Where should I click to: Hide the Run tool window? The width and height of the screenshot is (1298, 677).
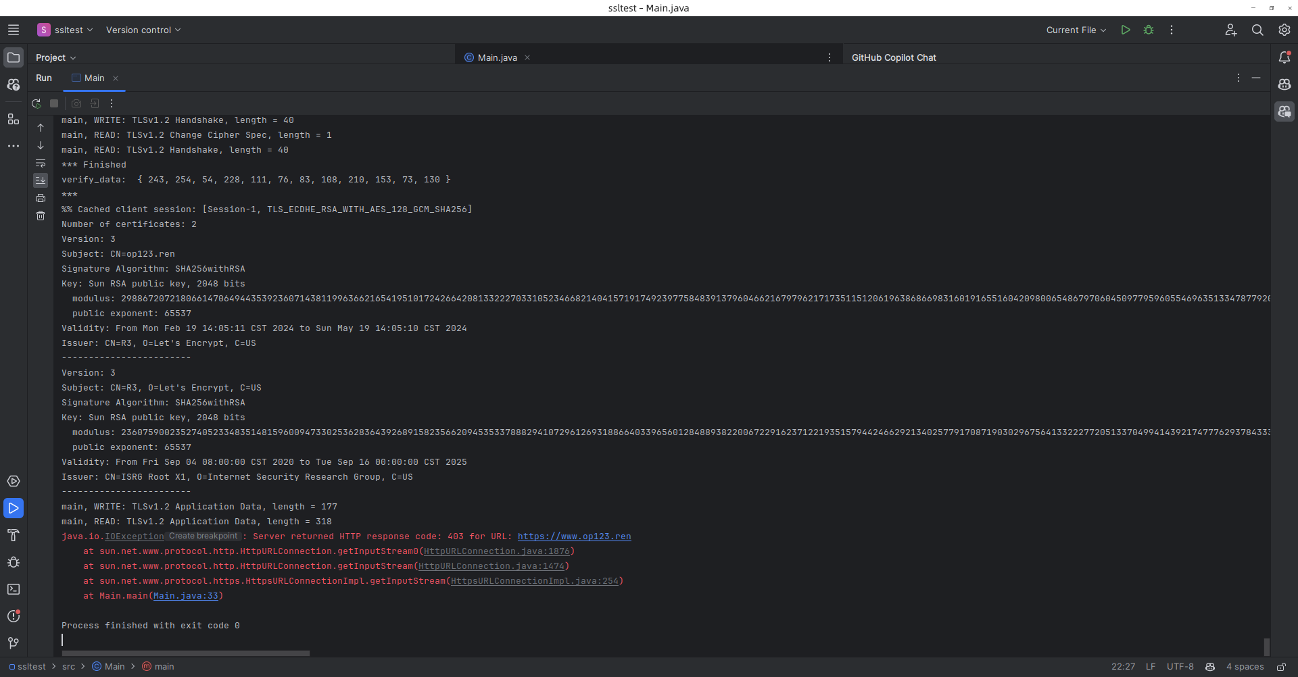tap(1256, 78)
